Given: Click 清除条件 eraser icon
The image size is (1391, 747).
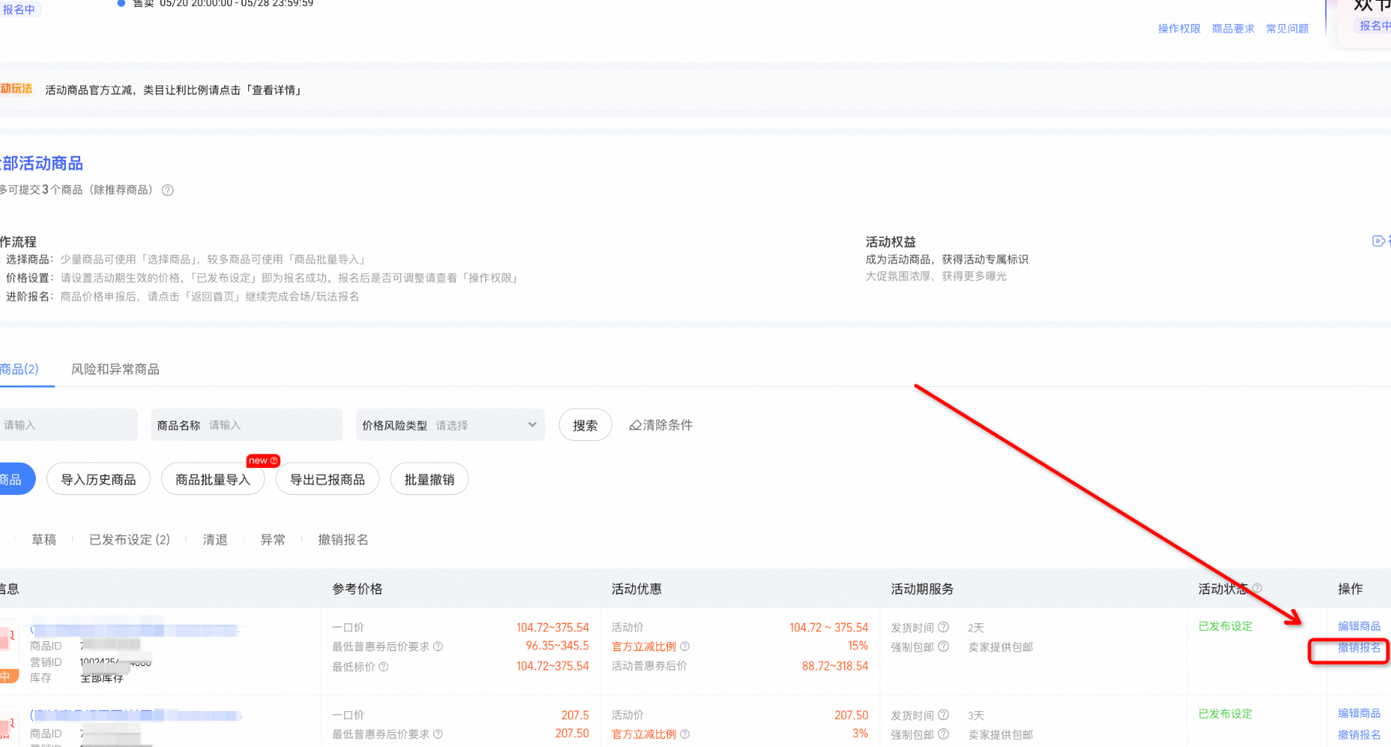Looking at the screenshot, I should 635,425.
